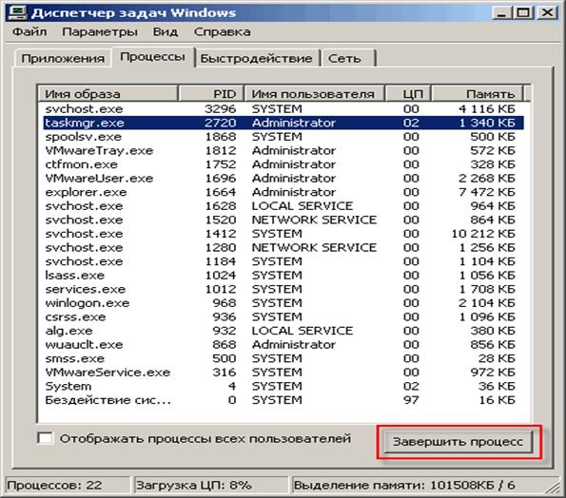
Task: Switch to the Быстродействие tab
Action: click(256, 58)
